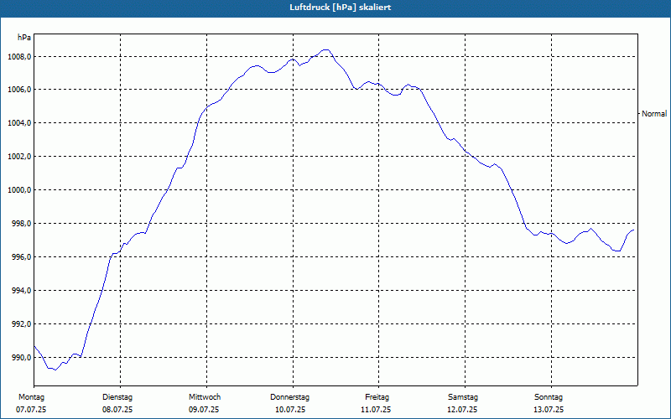The width and height of the screenshot is (671, 419).
Task: Click the 'Sonntag' day label
Action: pos(549,397)
